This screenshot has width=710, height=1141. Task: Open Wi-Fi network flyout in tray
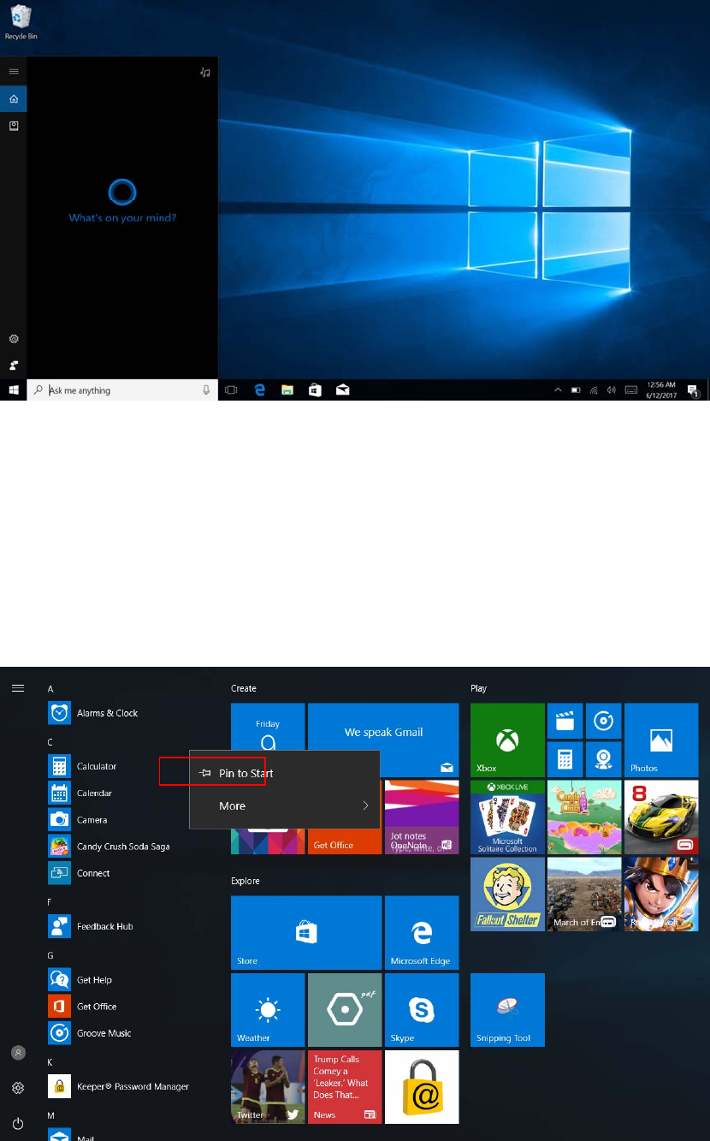tap(594, 390)
